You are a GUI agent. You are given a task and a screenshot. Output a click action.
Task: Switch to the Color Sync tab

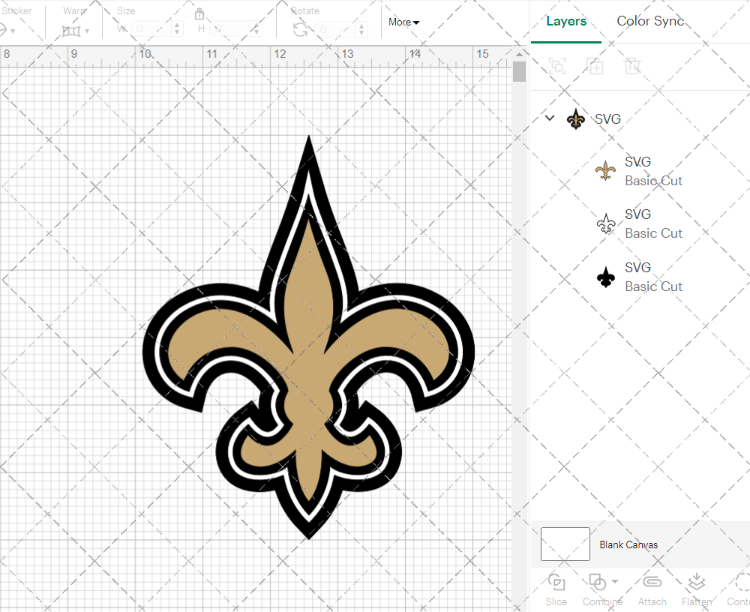pos(650,21)
